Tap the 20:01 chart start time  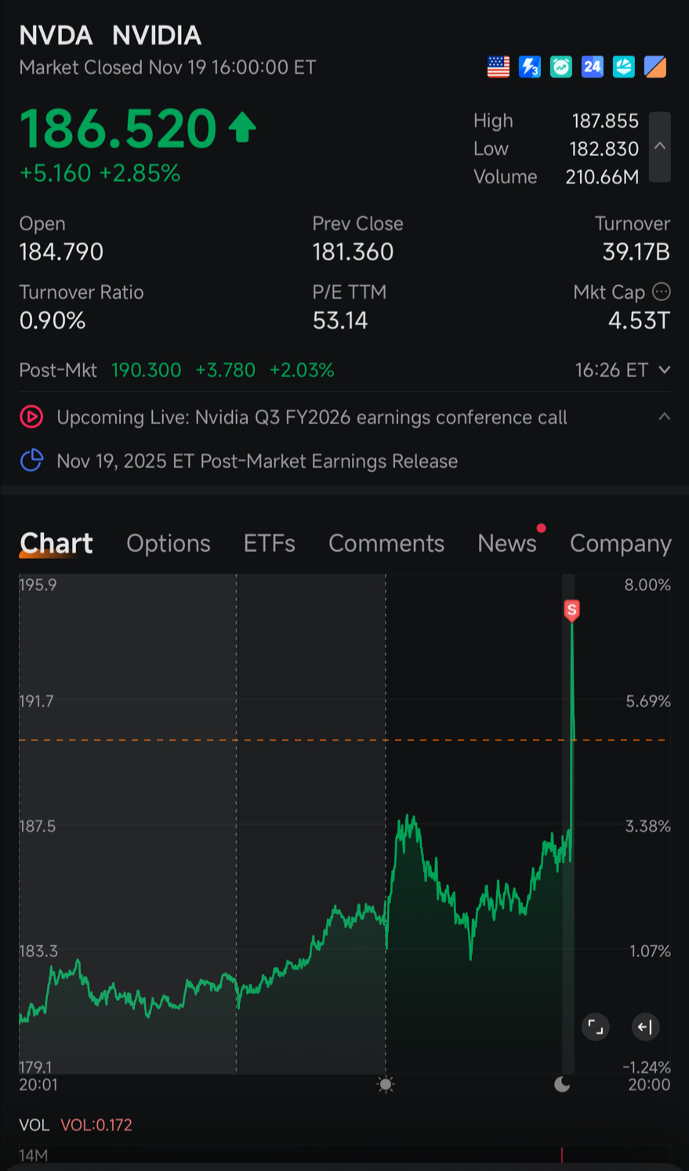(x=38, y=1085)
